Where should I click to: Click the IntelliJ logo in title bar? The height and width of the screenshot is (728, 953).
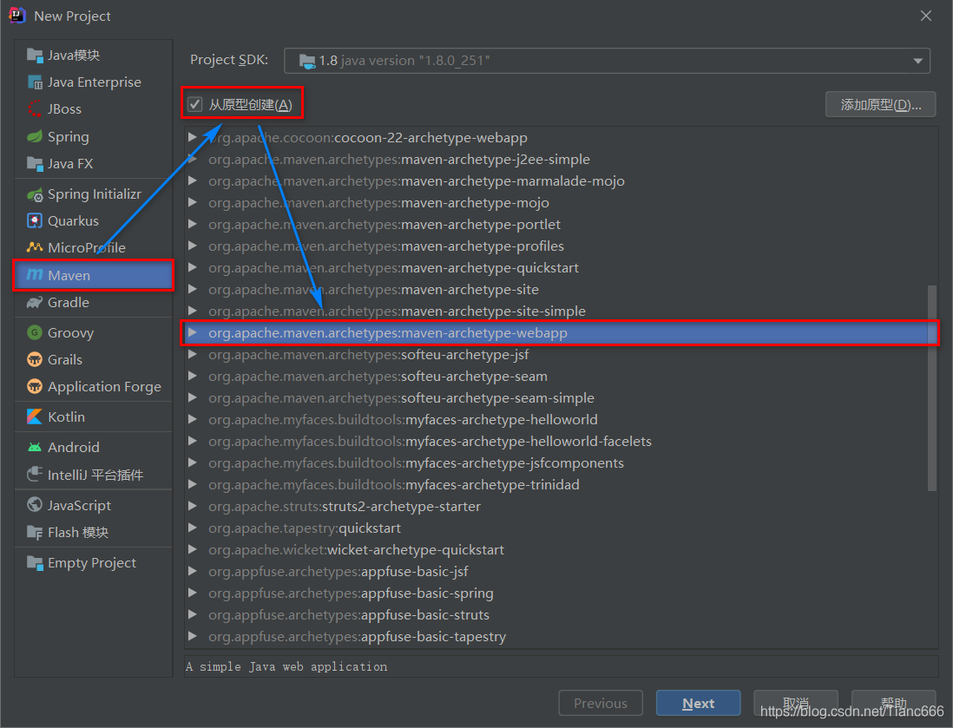point(17,16)
